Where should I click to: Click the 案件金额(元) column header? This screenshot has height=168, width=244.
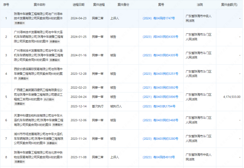[x=229, y=5]
